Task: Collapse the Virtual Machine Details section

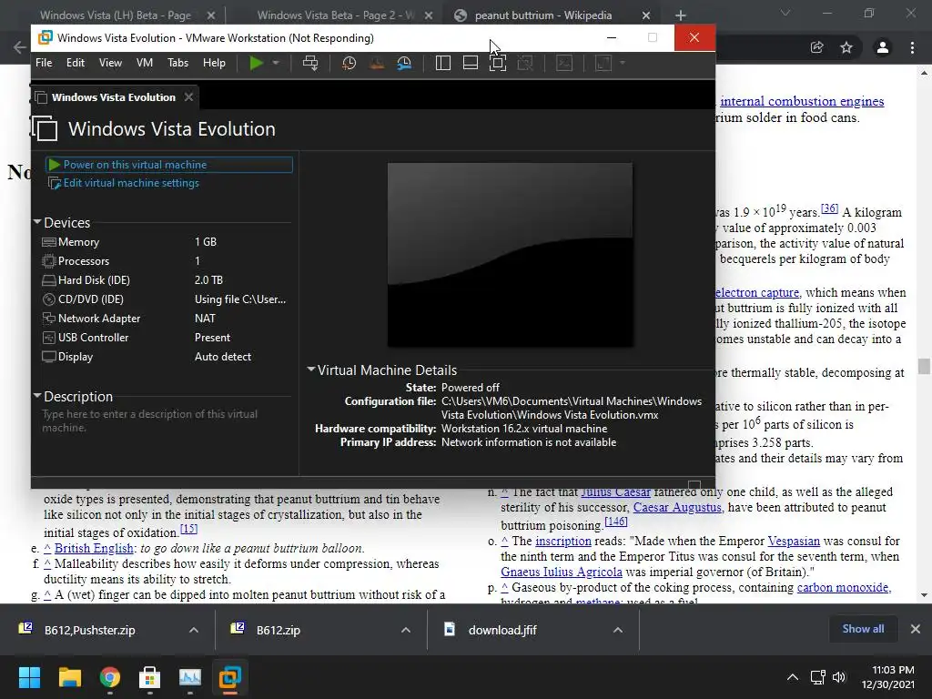Action: pos(311,370)
